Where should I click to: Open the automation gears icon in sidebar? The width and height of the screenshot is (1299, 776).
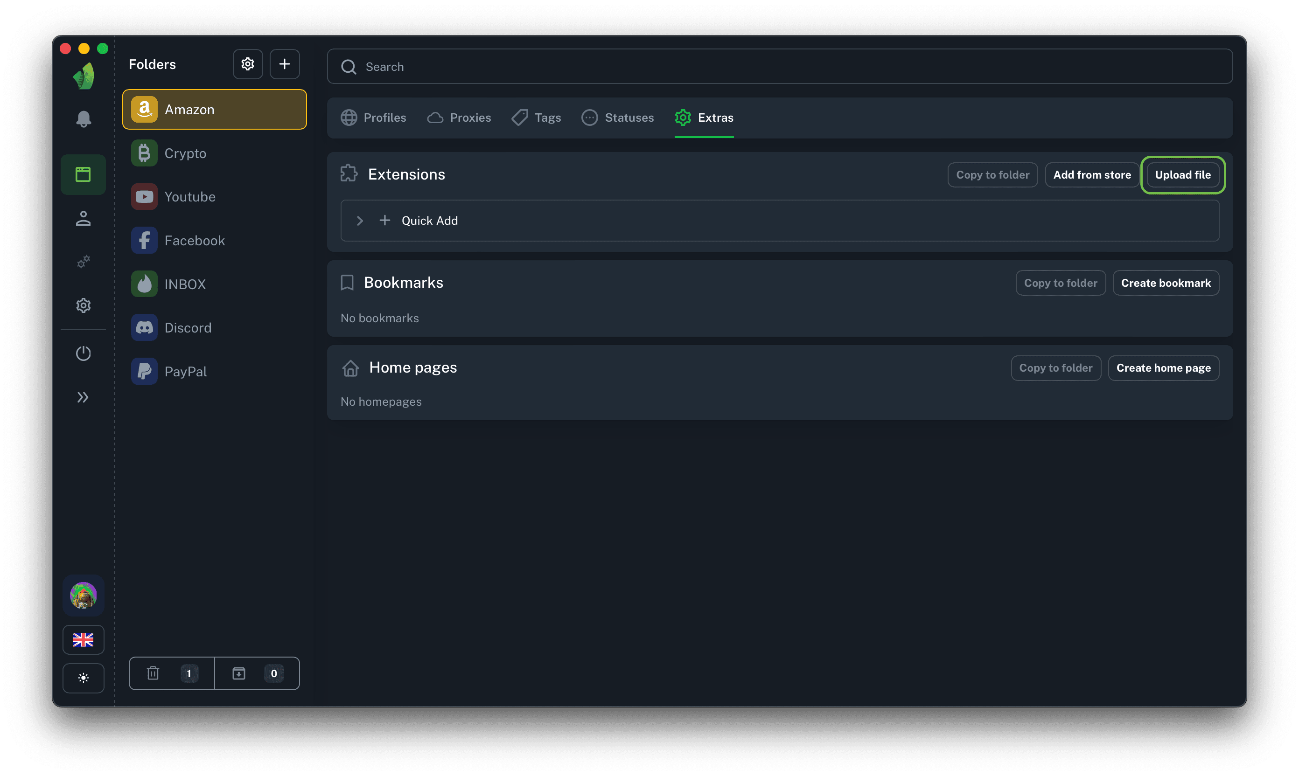(x=83, y=262)
